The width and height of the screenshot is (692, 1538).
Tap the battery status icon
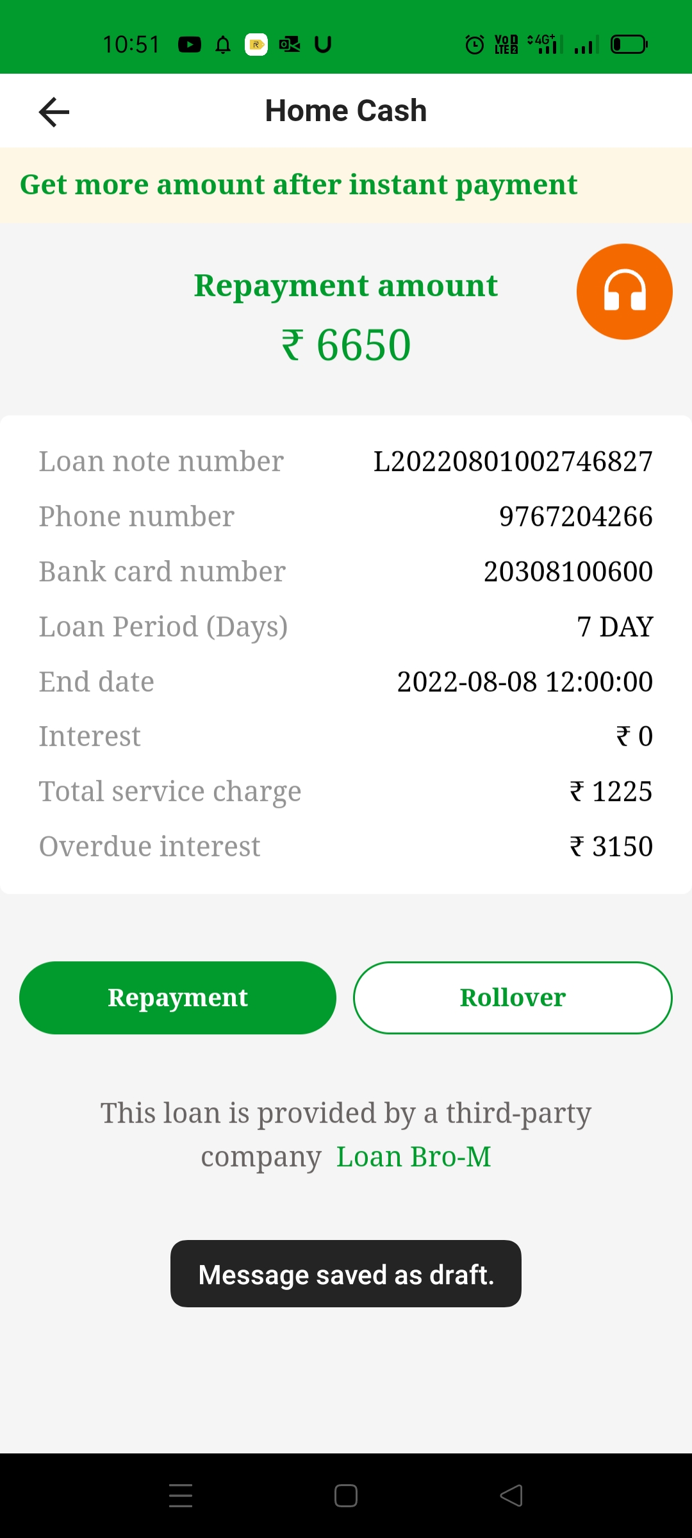pyautogui.click(x=629, y=44)
